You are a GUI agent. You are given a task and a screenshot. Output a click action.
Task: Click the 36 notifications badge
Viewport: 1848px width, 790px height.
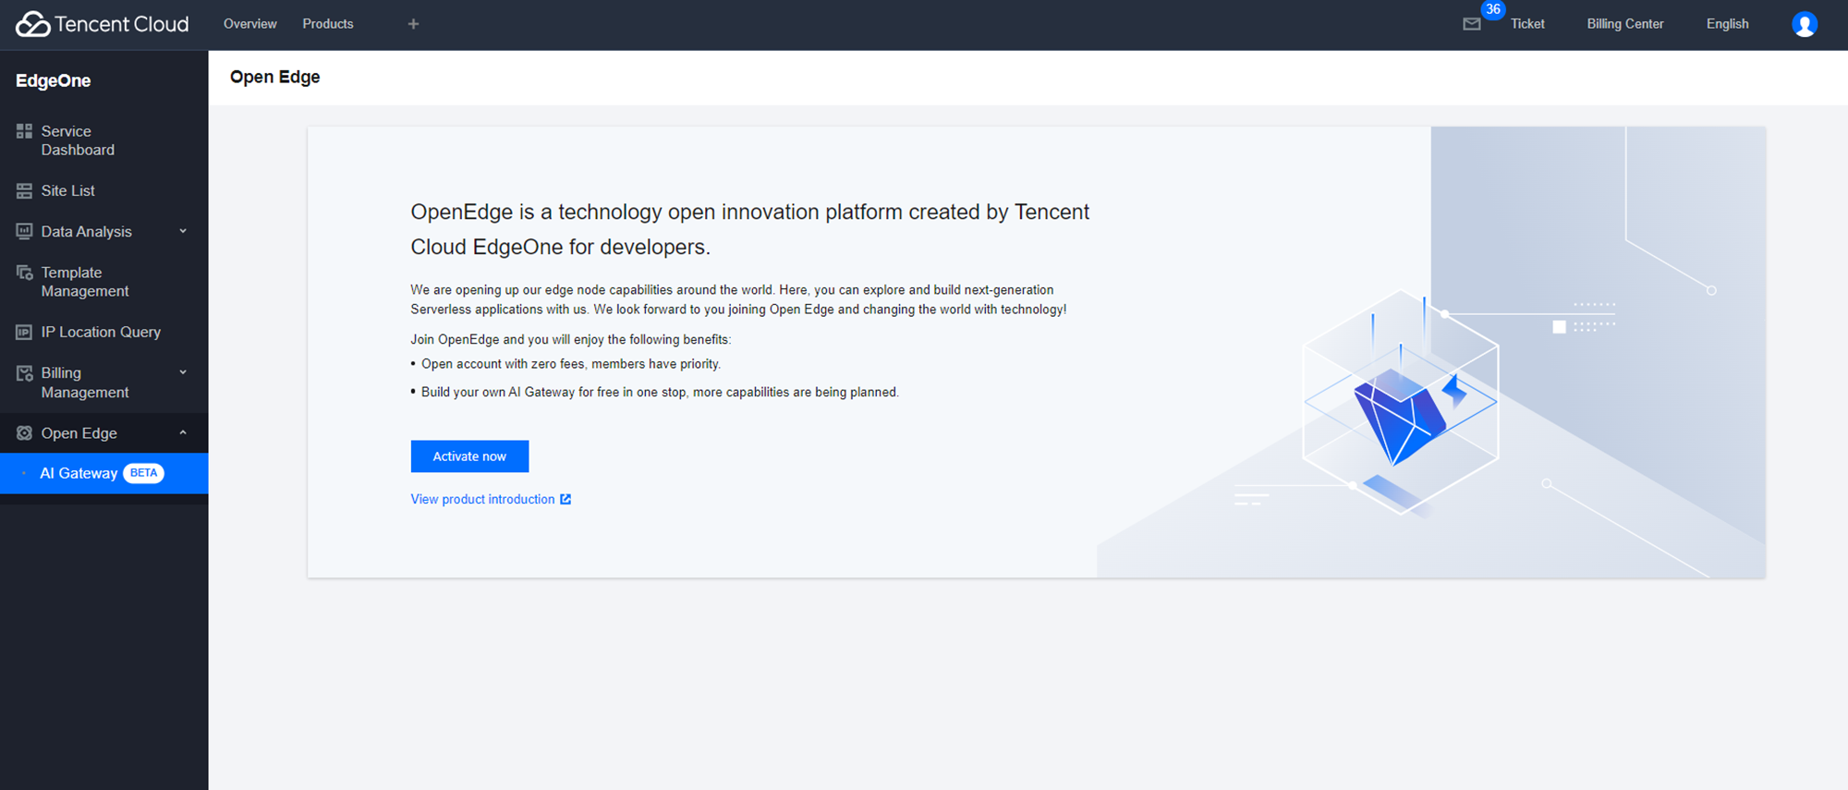1493,9
